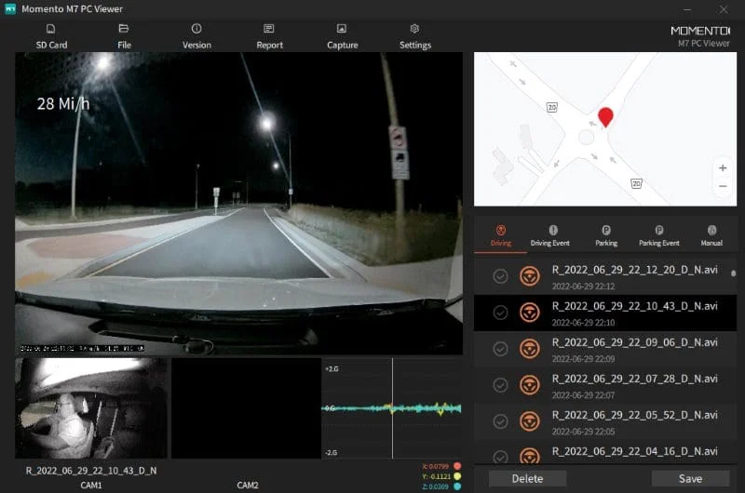Select file R_2022_06_29_22_04_16_D_N.avi
The width and height of the screenshot is (745, 493).
pyautogui.click(x=604, y=452)
